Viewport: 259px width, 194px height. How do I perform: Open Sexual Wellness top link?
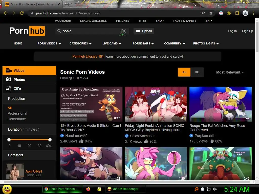(93, 21)
